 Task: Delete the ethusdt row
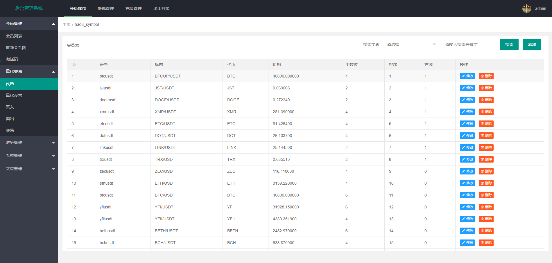pyautogui.click(x=486, y=183)
